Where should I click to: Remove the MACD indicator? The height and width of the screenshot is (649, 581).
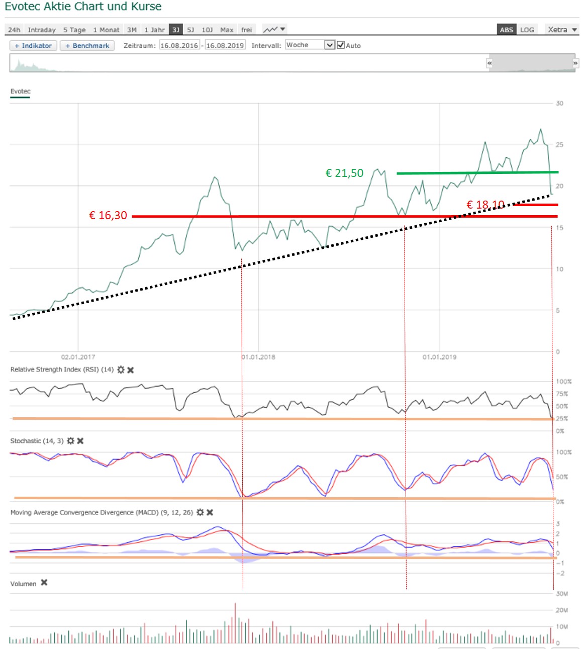[210, 512]
